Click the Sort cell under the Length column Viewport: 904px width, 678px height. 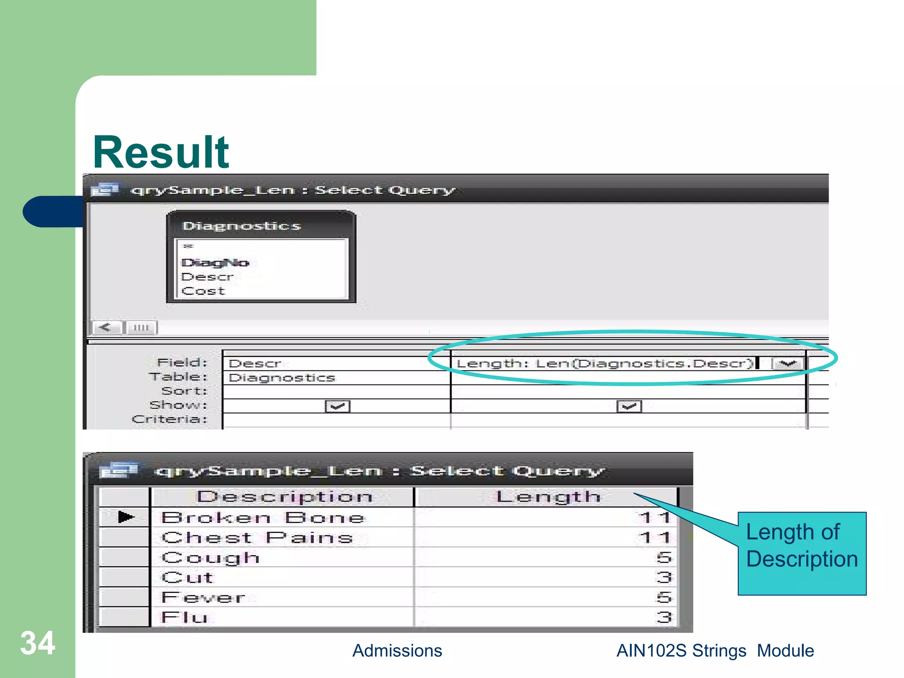coord(629,392)
